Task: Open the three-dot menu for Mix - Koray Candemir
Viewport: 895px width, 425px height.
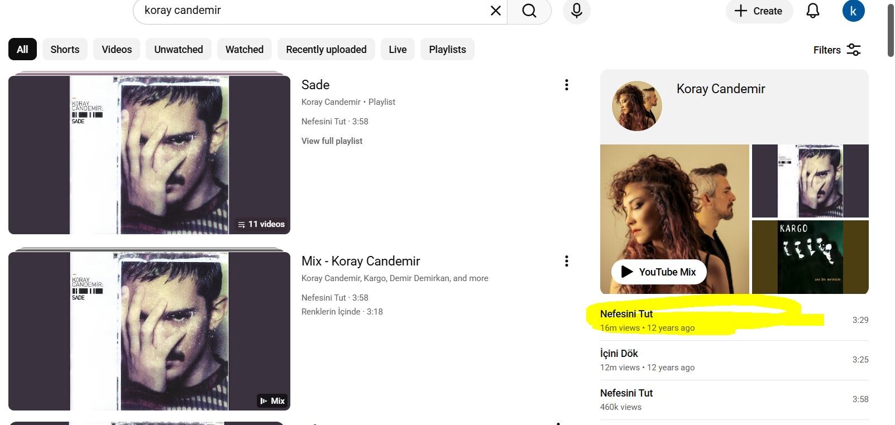Action: [566, 261]
